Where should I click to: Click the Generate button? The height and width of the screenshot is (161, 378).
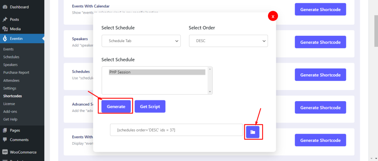[116, 106]
